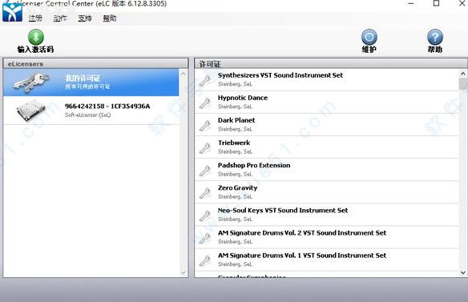Select 9664242158 - 1CF354936A Soft-eLicenser entry
The width and height of the screenshot is (468, 302).
tap(91, 110)
